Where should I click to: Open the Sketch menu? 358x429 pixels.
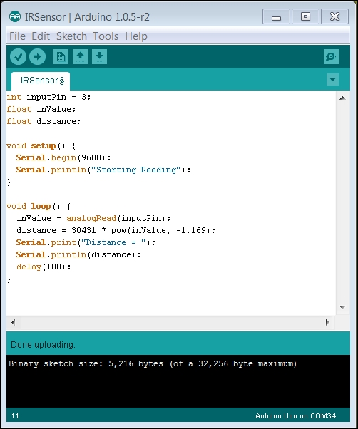pyautogui.click(x=71, y=36)
